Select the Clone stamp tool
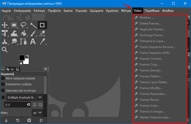 coord(5,42)
